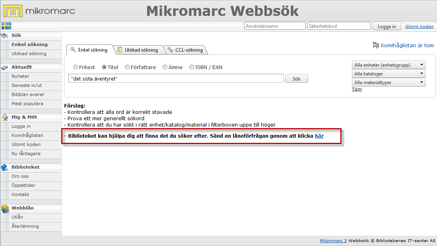
Task: Click the Sök sidebar section header
Action: click(16, 35)
